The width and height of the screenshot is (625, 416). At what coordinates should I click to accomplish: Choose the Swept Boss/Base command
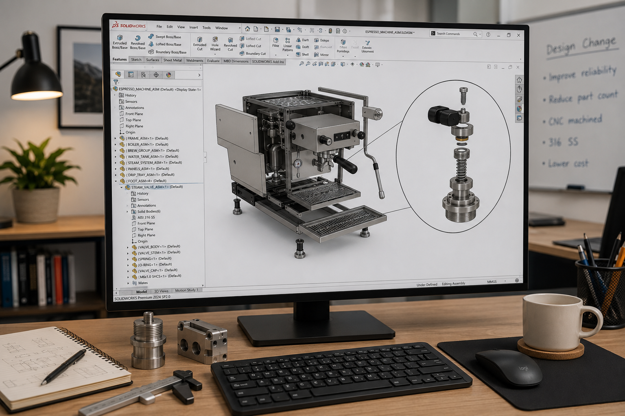(165, 37)
